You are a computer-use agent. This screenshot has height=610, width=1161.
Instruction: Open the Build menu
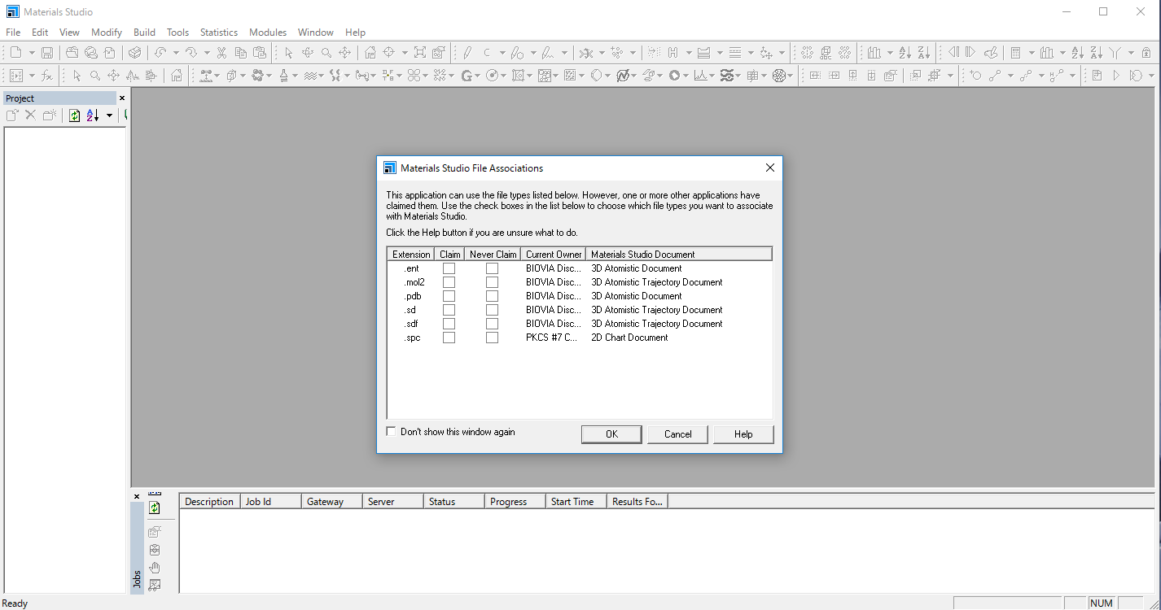144,33
